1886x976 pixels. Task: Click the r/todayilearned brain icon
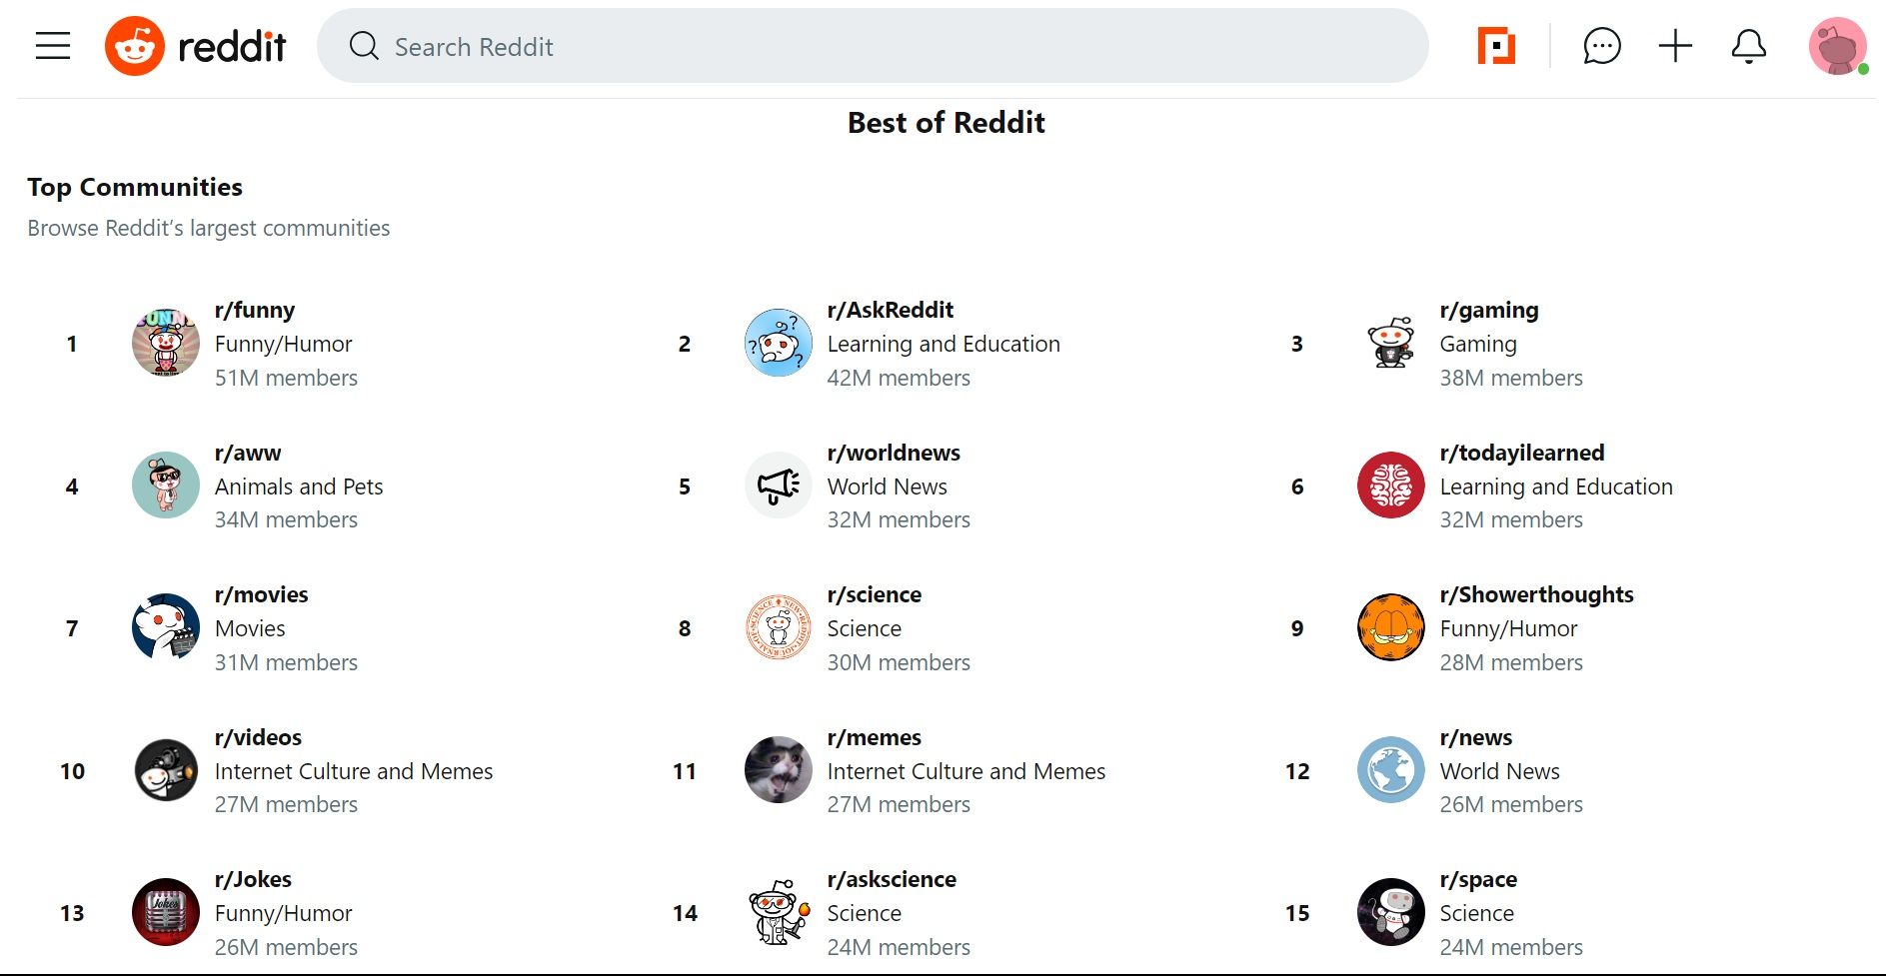coord(1390,486)
